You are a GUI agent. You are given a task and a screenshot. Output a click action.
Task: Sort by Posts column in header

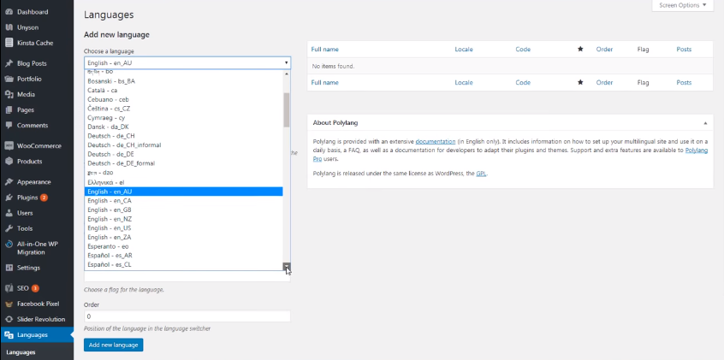coord(684,49)
